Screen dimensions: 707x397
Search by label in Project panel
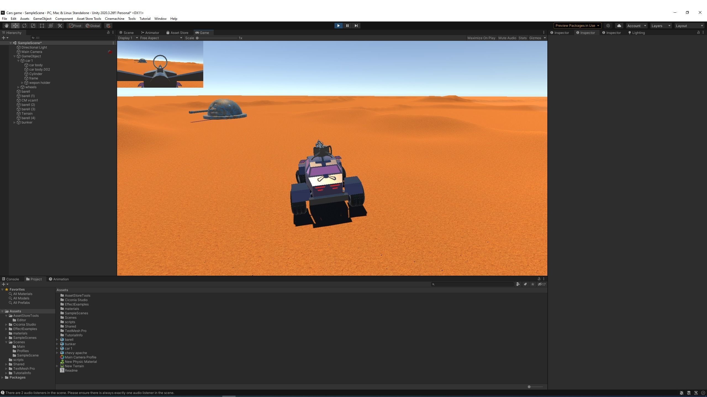click(525, 284)
